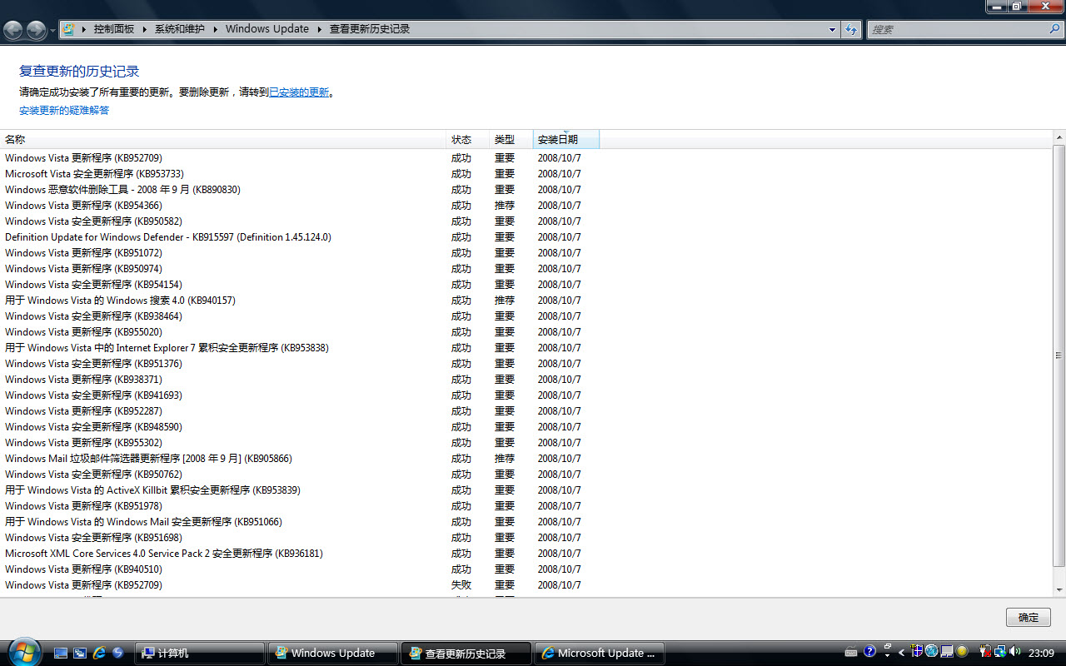Screen dimensions: 1066x666
Task: Click the yellow round tray icon
Action: coord(962,652)
